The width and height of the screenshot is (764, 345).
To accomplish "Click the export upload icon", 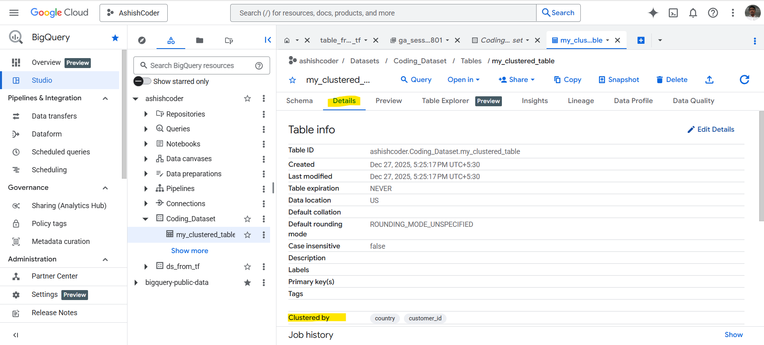I will [709, 80].
